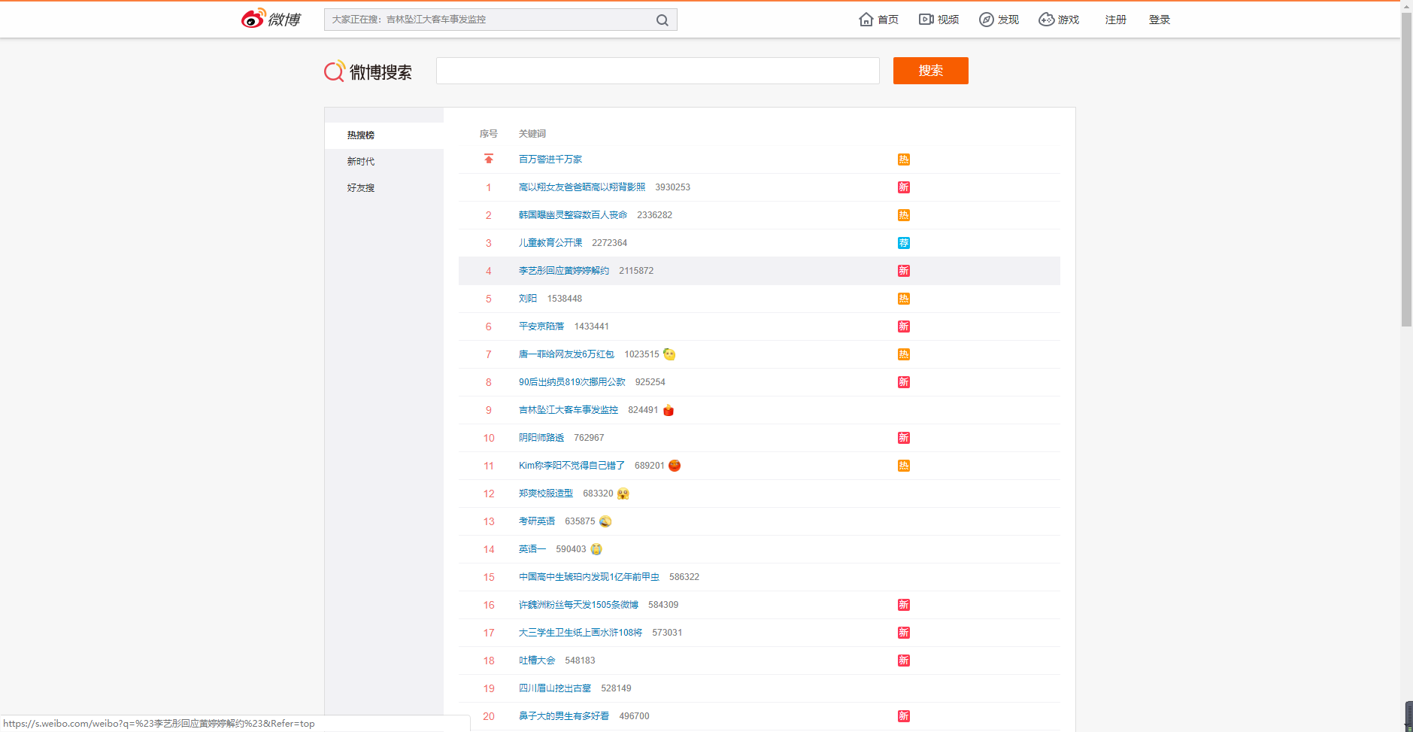The height and width of the screenshot is (732, 1413).
Task: Switch to the 新时代 sidebar tab
Action: point(384,162)
